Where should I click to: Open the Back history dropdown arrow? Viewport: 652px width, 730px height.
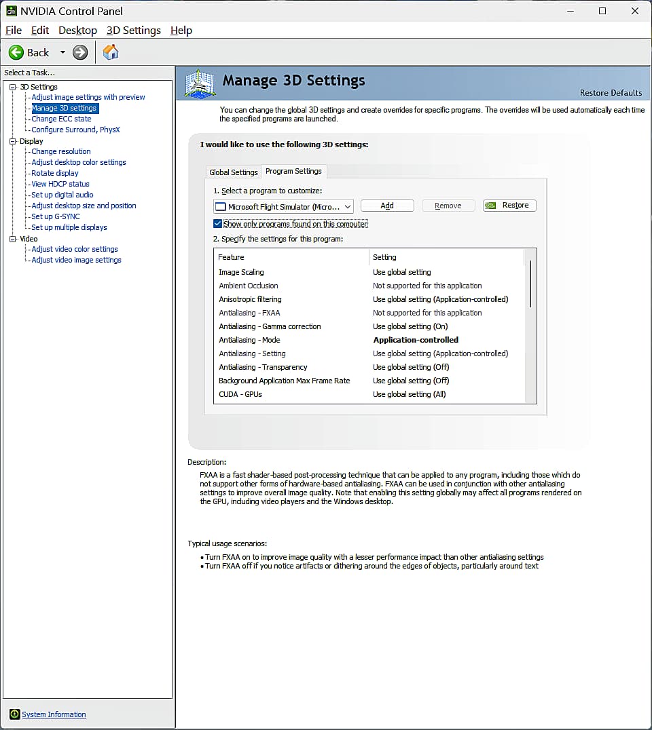point(62,52)
